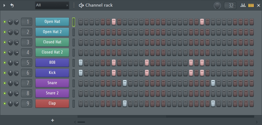Open the graph editor bars icon
The image size is (262, 125).
coord(243,5)
